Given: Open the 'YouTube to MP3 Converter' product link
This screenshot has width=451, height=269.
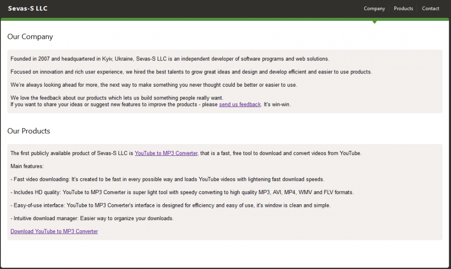Looking at the screenshot, I should pyautogui.click(x=166, y=153).
